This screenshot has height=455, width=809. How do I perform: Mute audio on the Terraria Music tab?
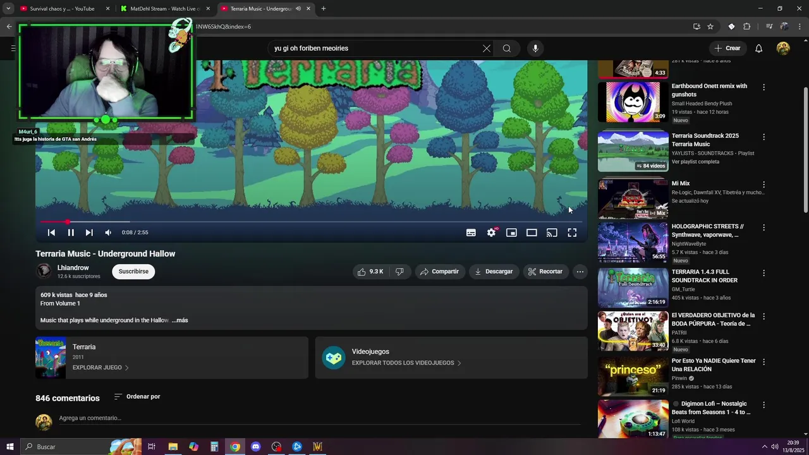[x=298, y=9]
